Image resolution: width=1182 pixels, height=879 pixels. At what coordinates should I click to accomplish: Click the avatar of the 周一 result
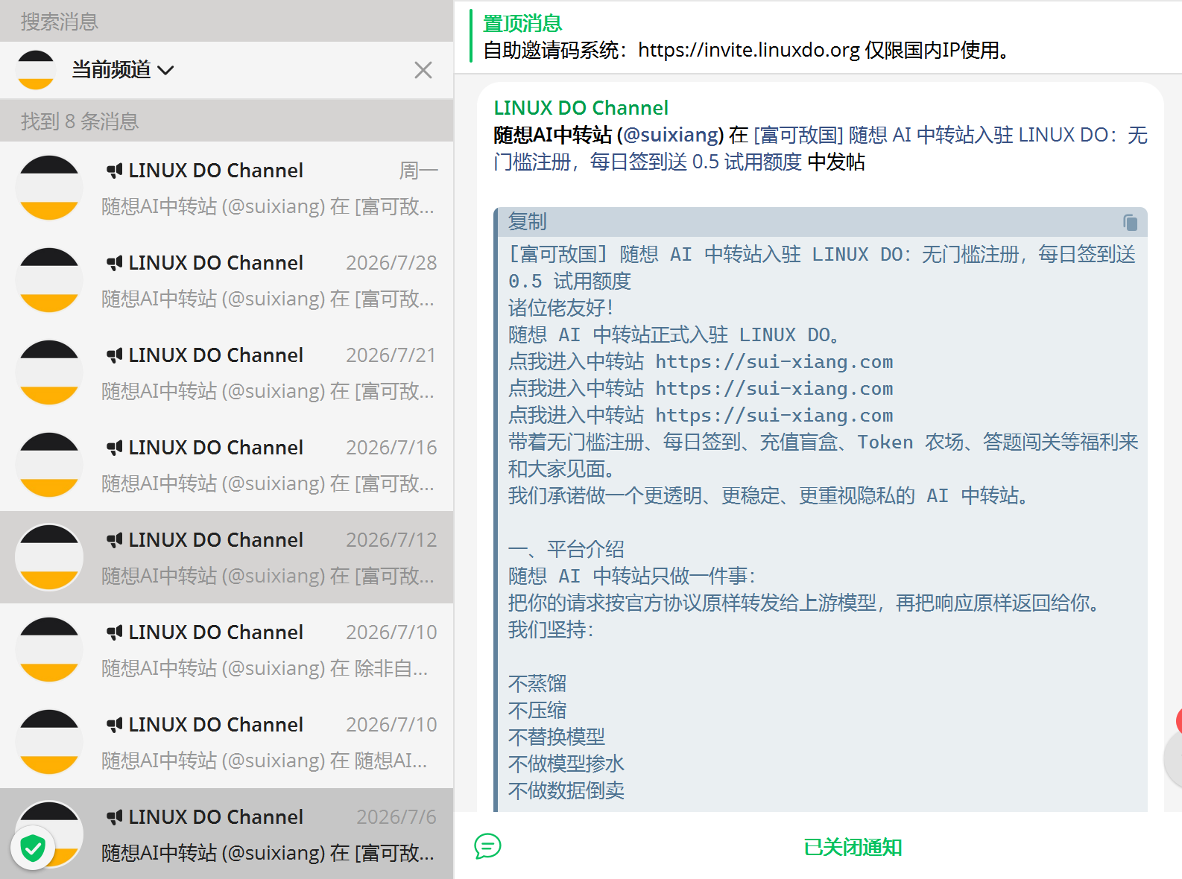(x=49, y=188)
